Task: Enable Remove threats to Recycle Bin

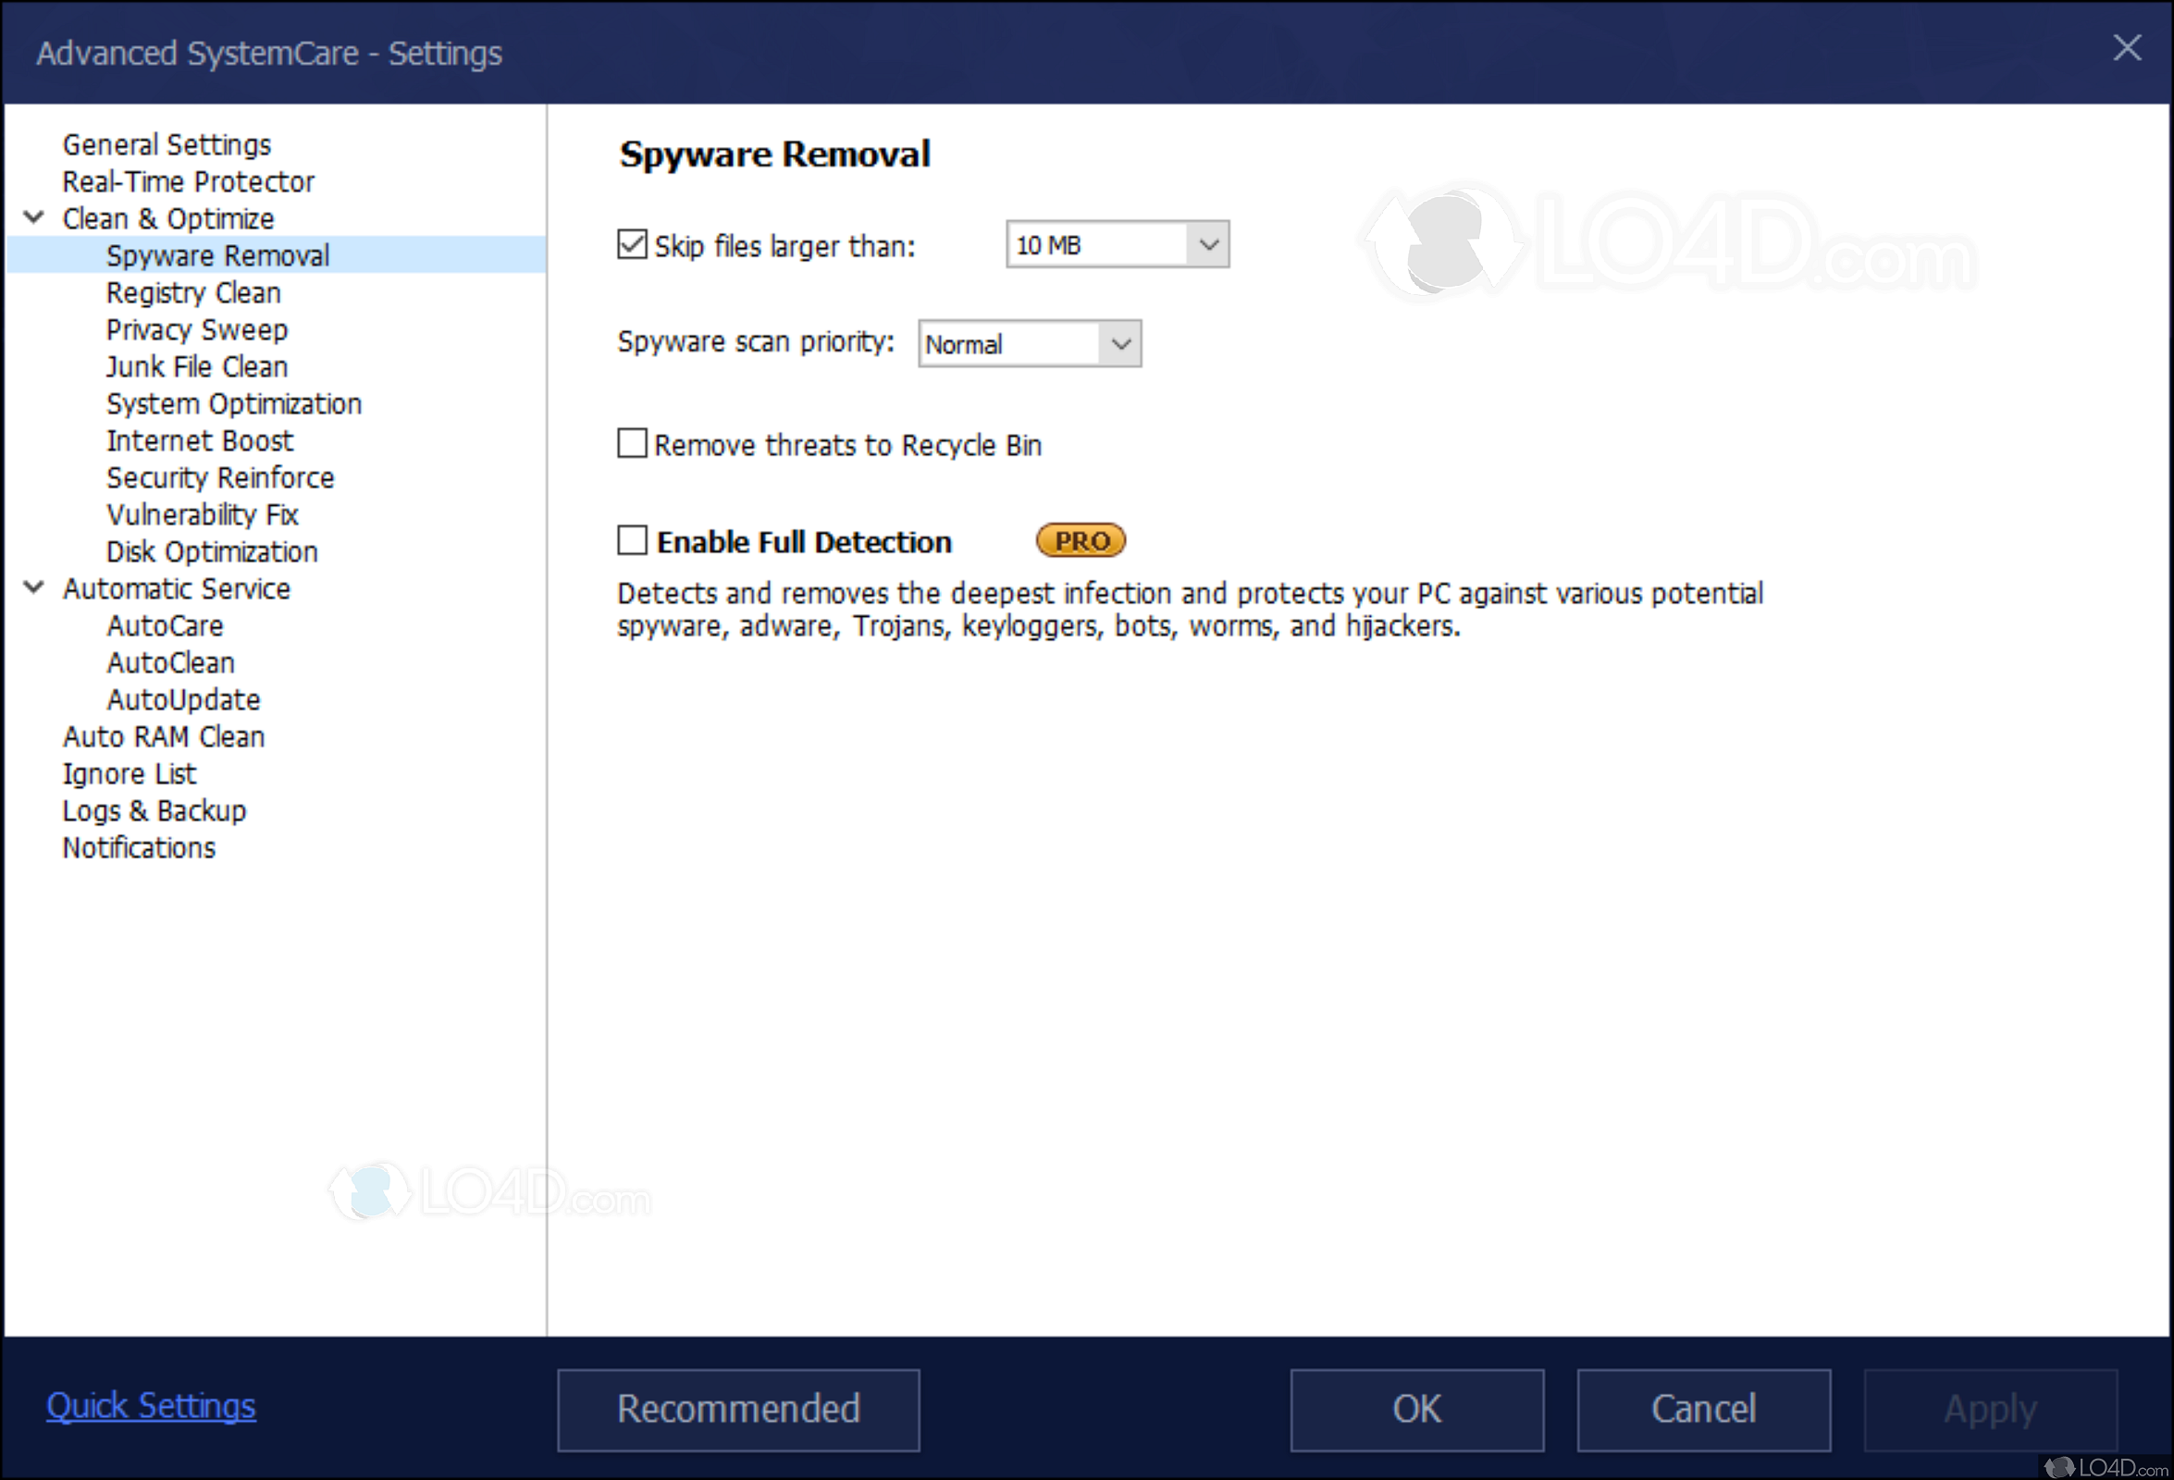Action: point(633,443)
